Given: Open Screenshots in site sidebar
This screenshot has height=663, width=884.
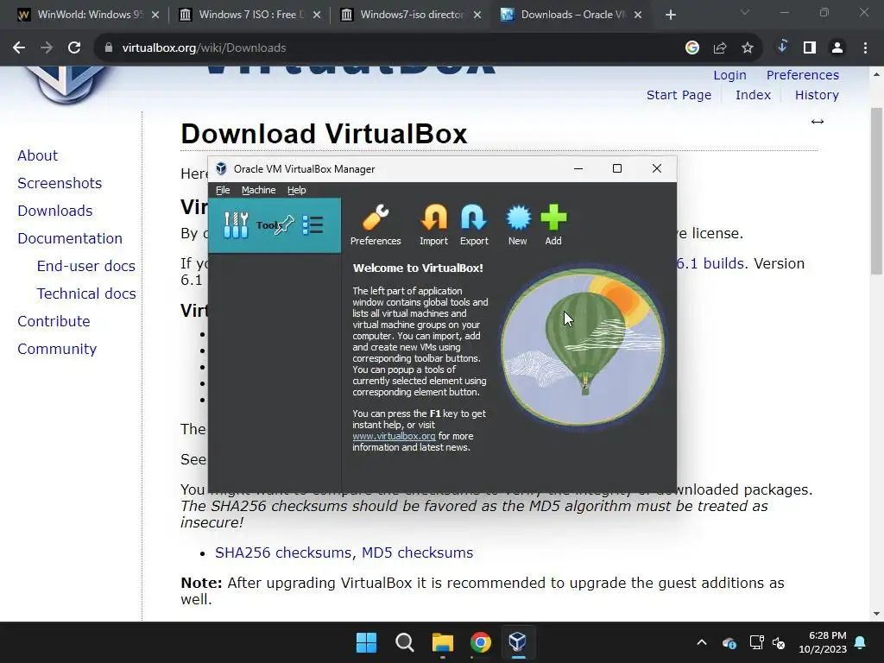Looking at the screenshot, I should click(x=60, y=183).
